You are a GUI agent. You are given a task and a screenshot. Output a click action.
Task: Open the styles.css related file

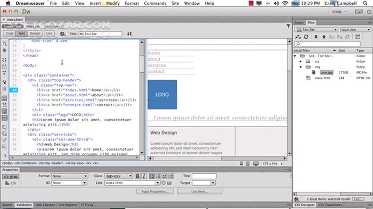[x=33, y=27]
